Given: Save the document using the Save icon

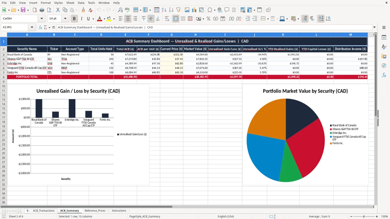Looking at the screenshot, I should [23, 10].
